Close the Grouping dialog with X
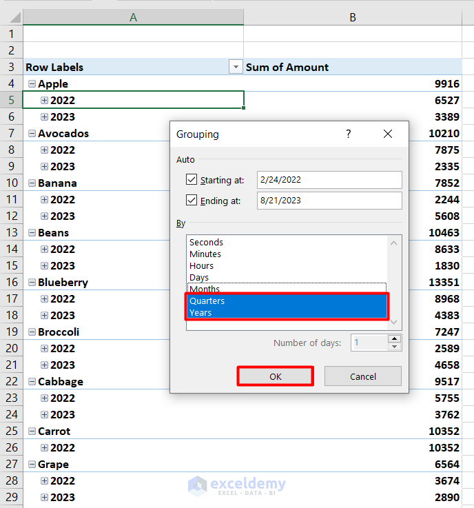The height and width of the screenshot is (508, 474). click(x=388, y=134)
